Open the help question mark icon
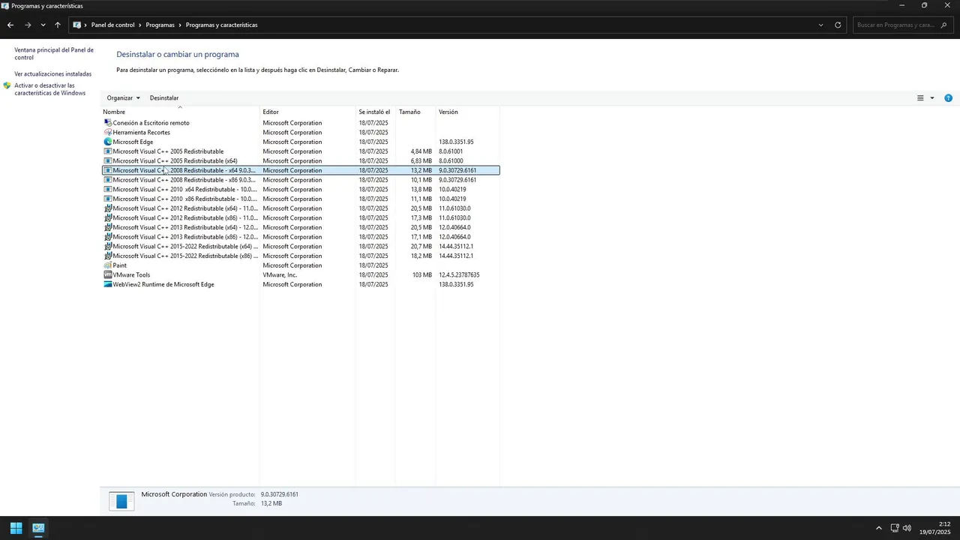 click(948, 97)
